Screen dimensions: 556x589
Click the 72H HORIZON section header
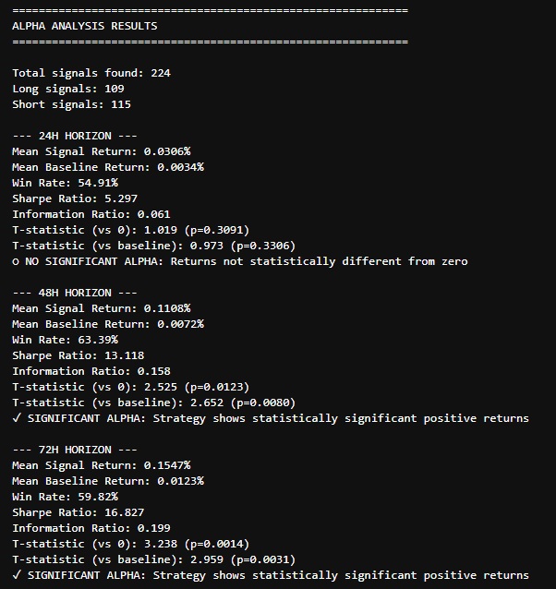point(74,450)
